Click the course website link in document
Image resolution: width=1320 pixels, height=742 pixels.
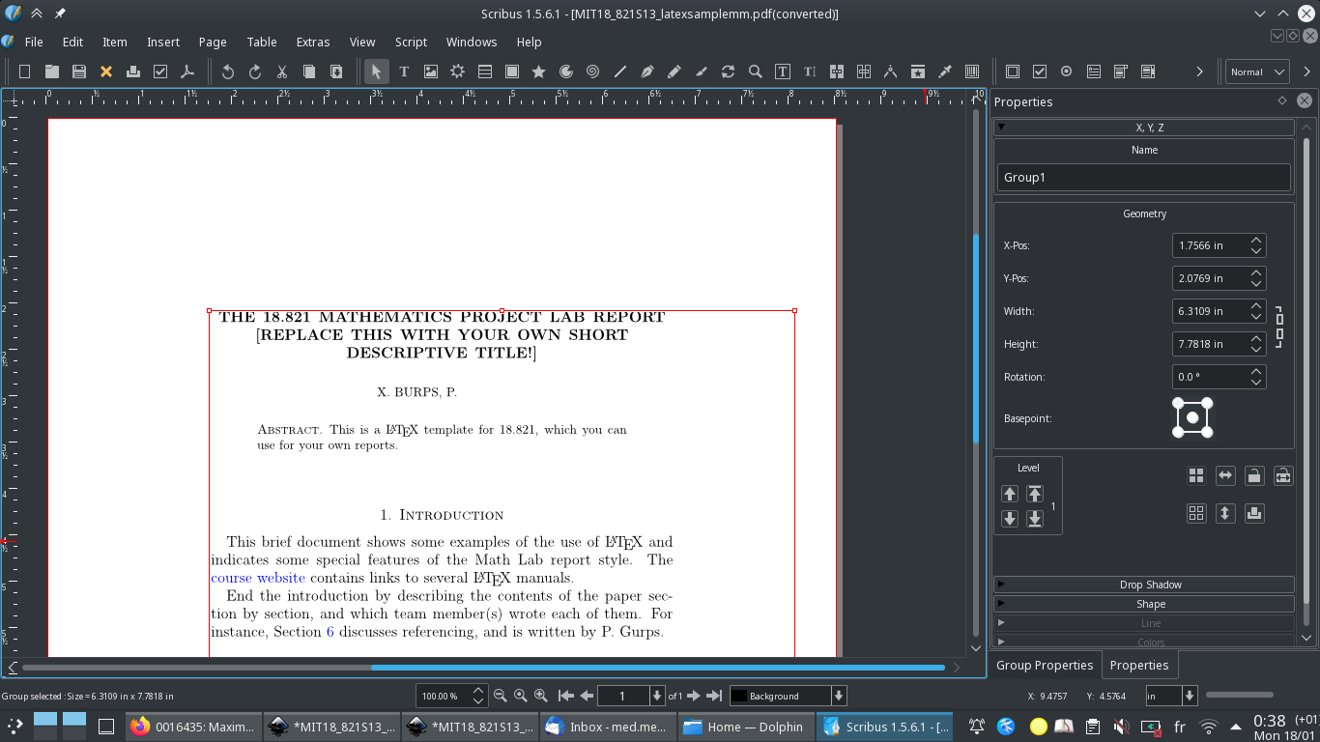coord(258,578)
